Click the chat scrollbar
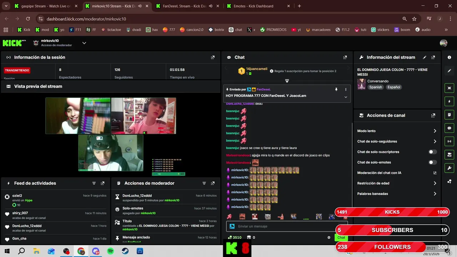Screen dimensions: 457x257 [352, 164]
